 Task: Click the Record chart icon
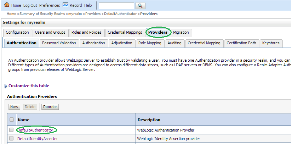coord(65,5)
